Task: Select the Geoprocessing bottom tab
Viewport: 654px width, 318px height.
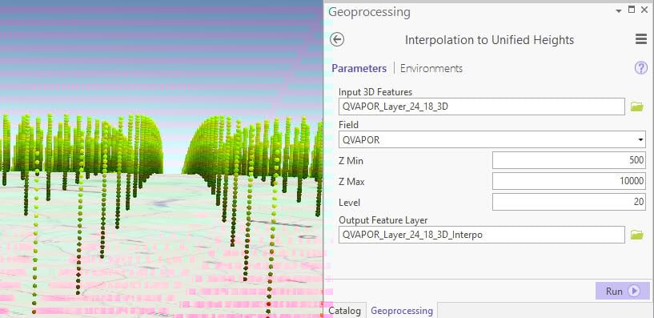Action: tap(402, 311)
